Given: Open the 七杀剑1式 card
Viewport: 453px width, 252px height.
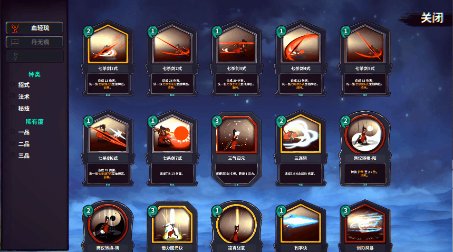Looking at the screenshot, I should pos(108,59).
